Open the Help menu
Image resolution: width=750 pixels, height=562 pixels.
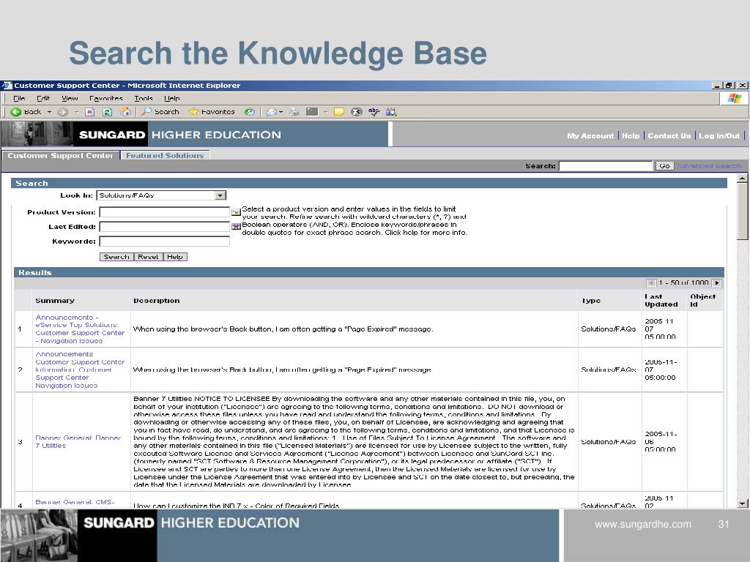point(171,99)
